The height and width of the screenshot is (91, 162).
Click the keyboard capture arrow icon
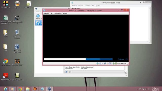point(116,63)
